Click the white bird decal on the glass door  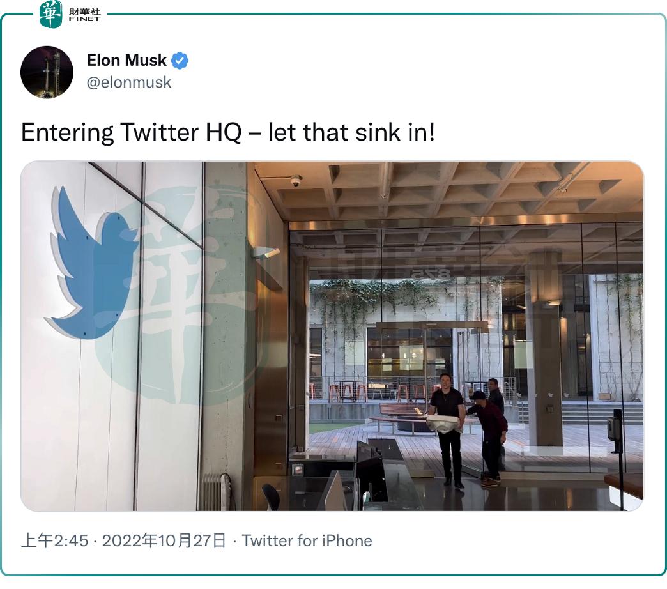[551, 394]
